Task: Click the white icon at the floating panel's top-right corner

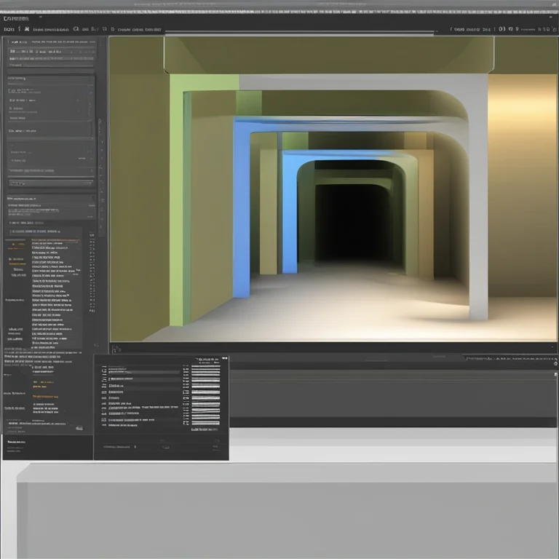Action: click(225, 358)
